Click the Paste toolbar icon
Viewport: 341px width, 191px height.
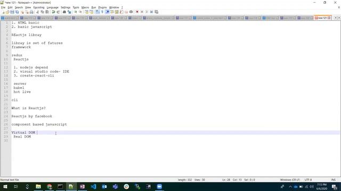47,12
